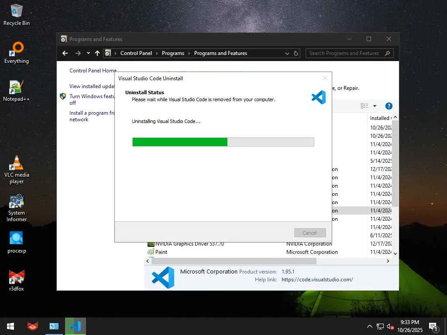Open Control Panel Home link

tap(93, 71)
